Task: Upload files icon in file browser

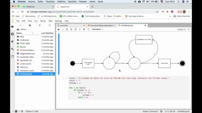Action: click(40, 25)
